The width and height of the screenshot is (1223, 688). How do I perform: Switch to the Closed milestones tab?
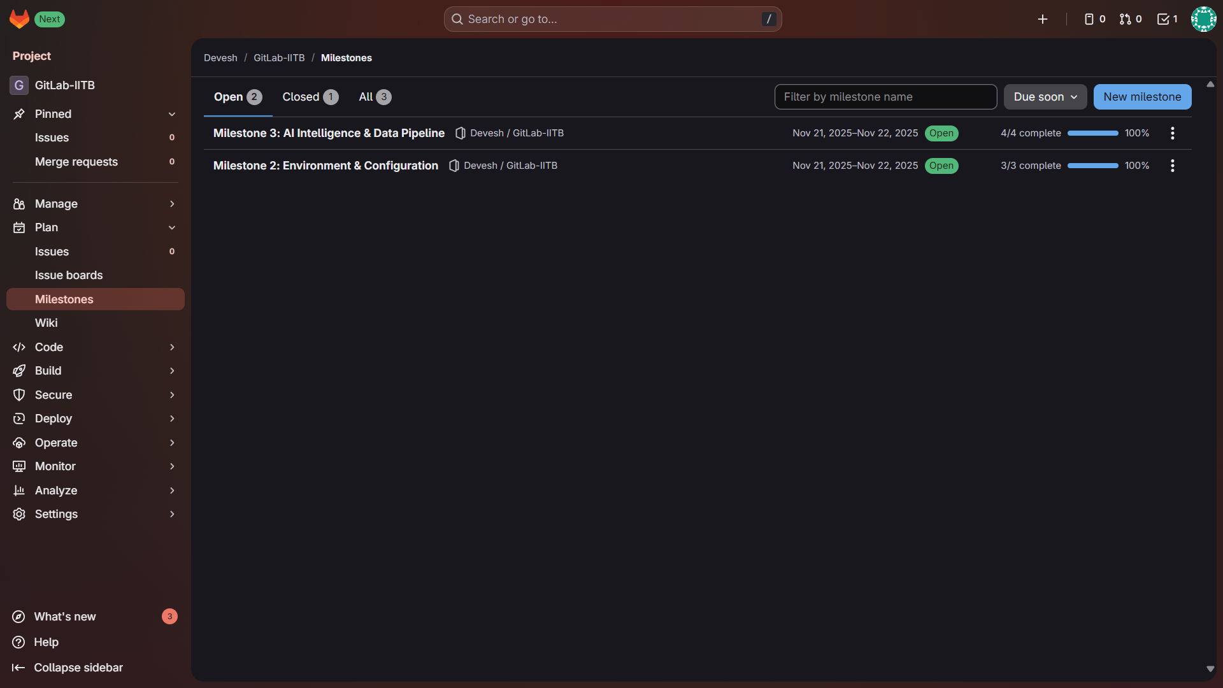(310, 97)
